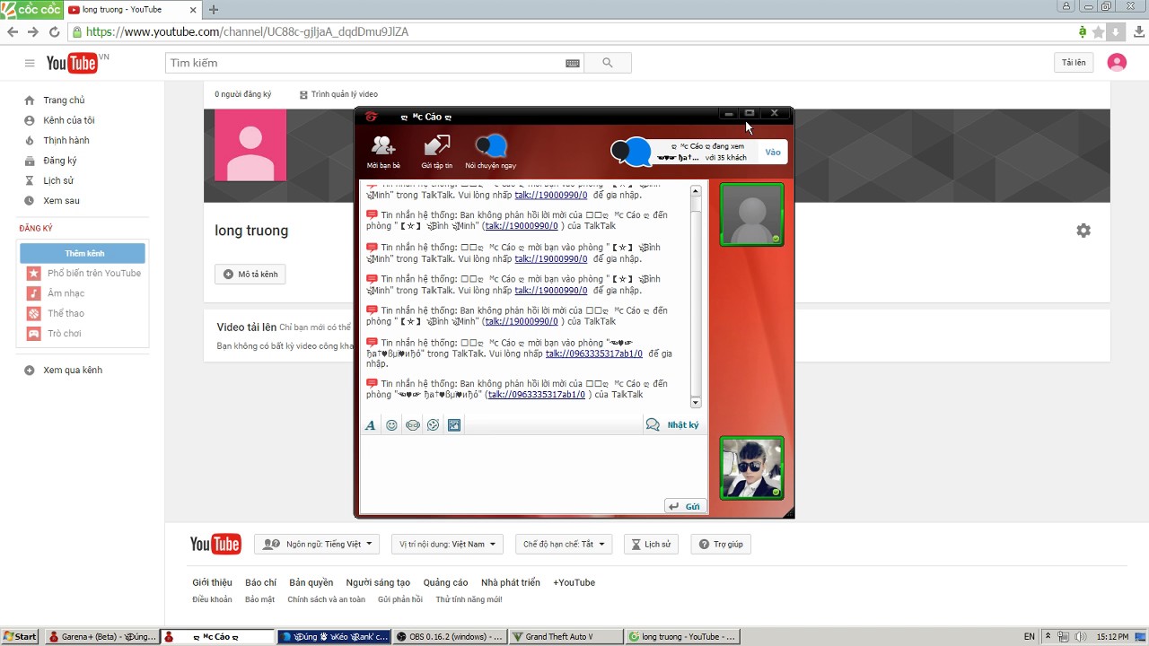Switch to Garena+ (Beta) taskbar item
Screen dimensions: 1149x646
pos(101,637)
